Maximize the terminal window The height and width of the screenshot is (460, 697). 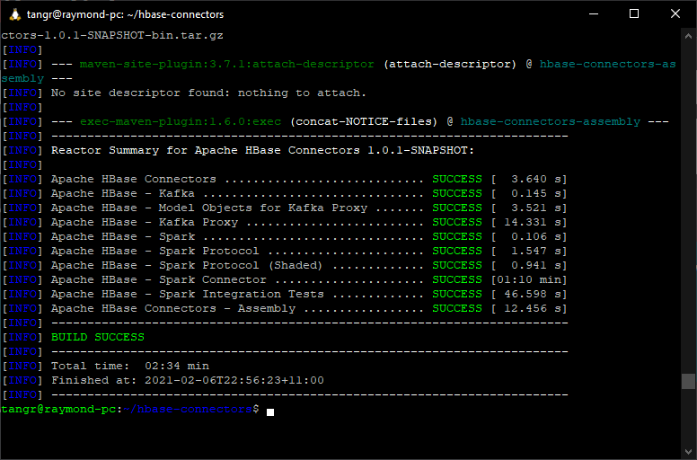pos(634,13)
